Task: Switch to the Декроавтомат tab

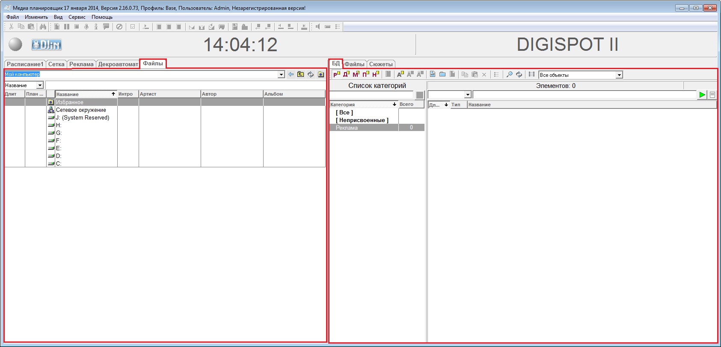Action: pyautogui.click(x=118, y=64)
